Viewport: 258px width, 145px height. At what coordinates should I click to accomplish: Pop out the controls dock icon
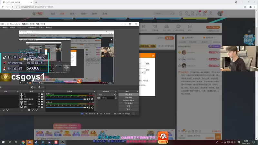(137, 91)
